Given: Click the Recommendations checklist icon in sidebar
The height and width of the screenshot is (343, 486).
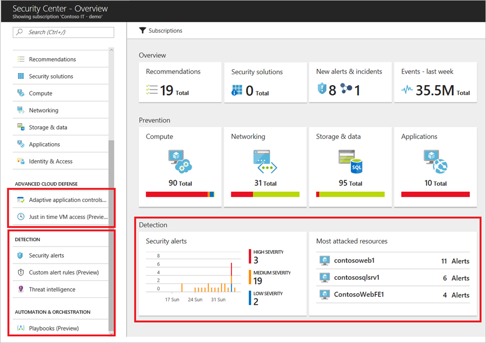Looking at the screenshot, I should click(x=21, y=59).
